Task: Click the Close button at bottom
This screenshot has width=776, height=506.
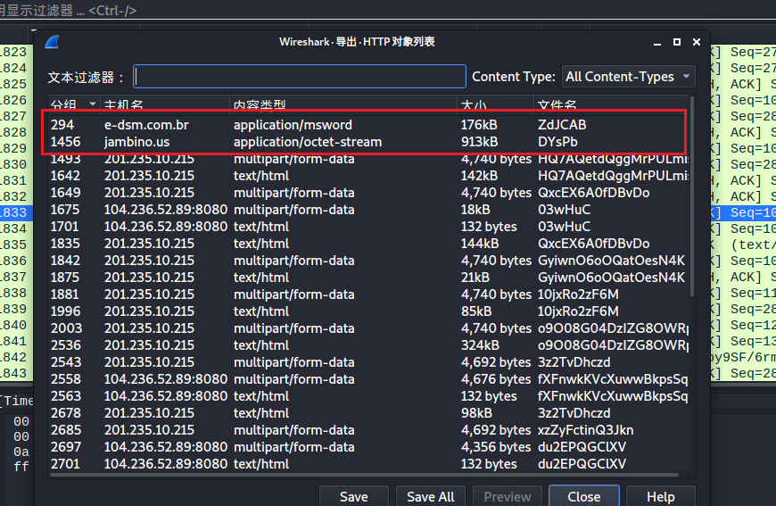Action: coord(583,496)
